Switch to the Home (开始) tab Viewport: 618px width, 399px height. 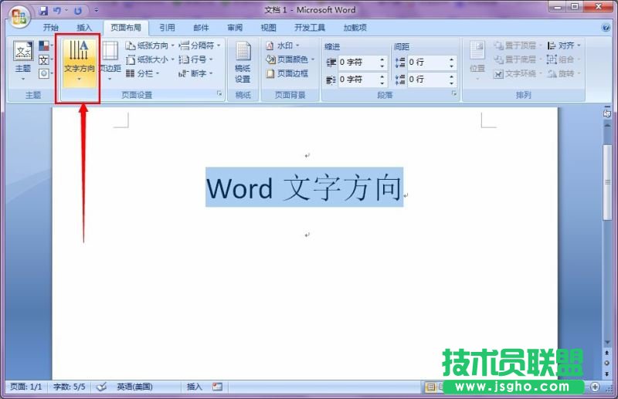pyautogui.click(x=51, y=28)
